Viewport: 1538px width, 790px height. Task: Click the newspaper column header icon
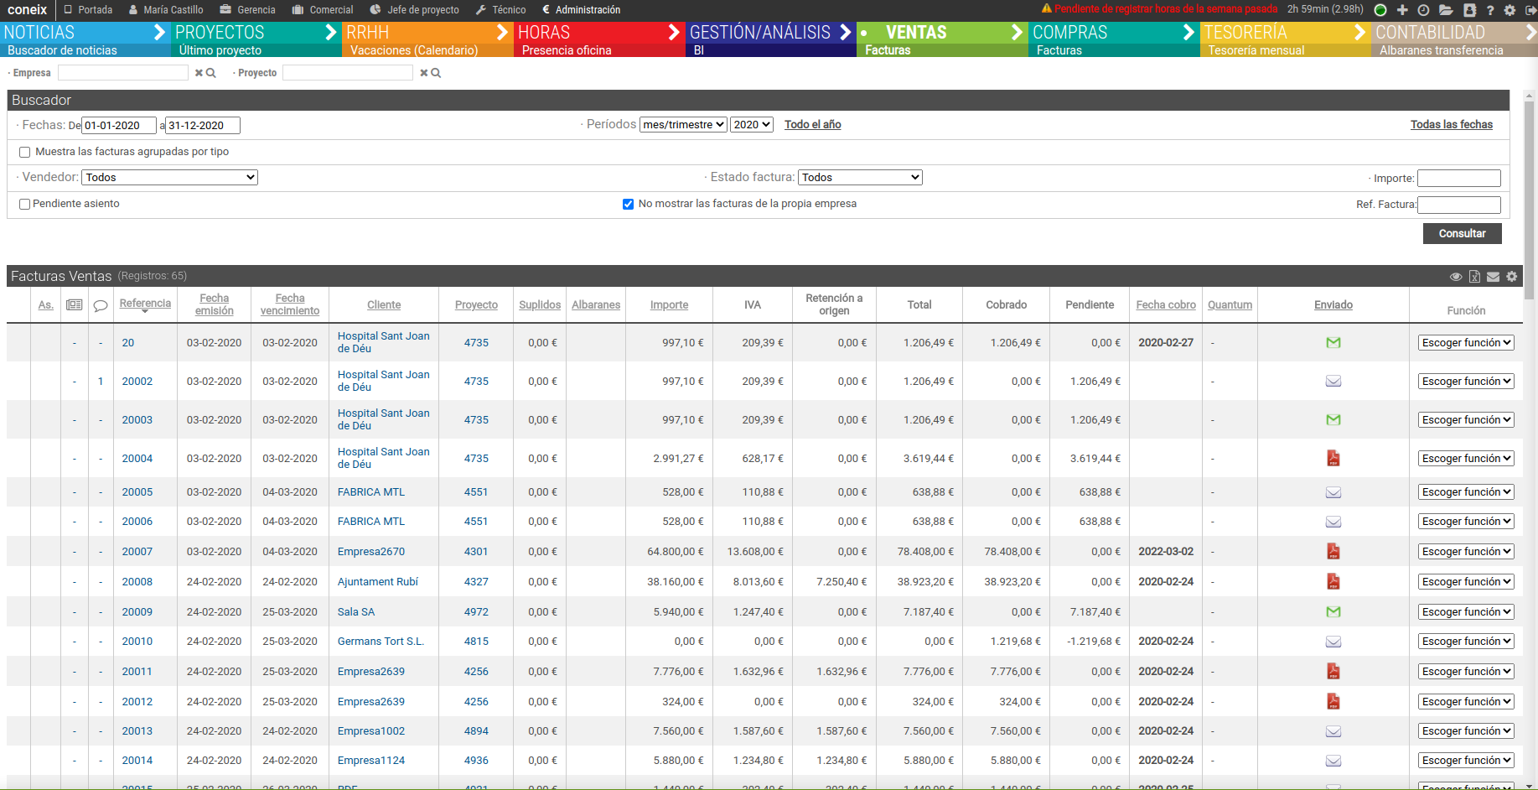tap(75, 304)
